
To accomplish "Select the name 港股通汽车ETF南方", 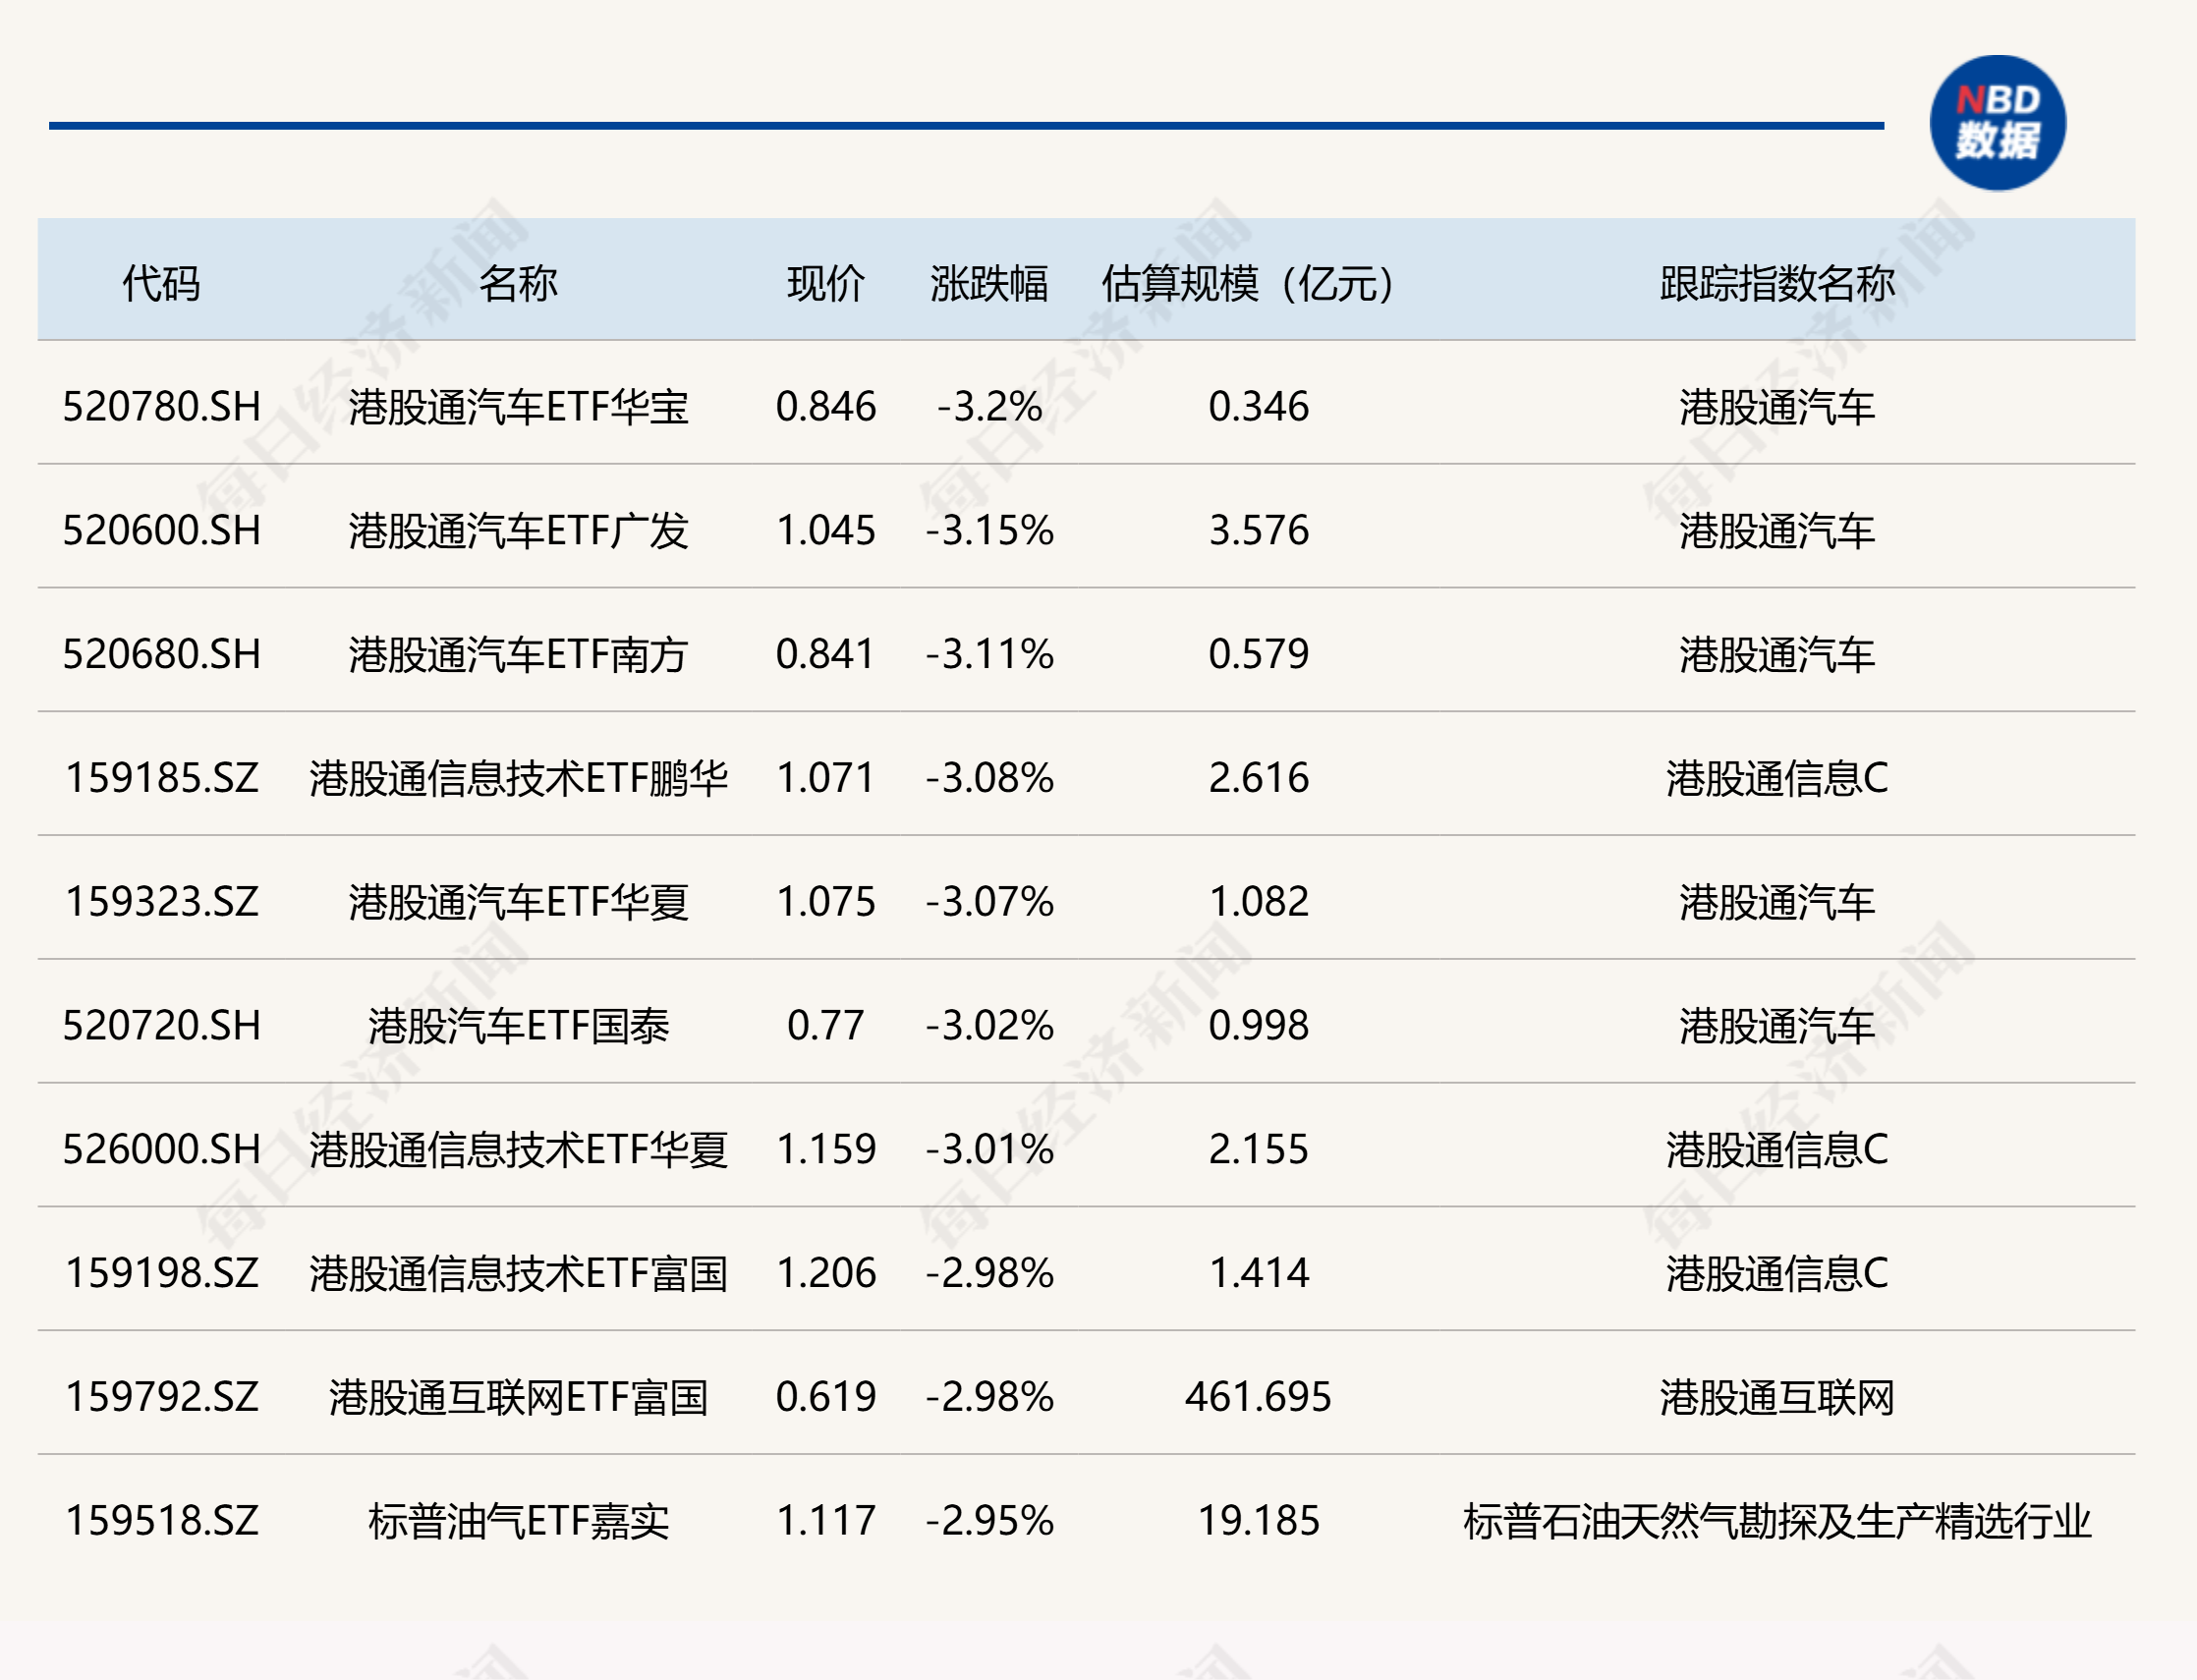I will coord(518,655).
